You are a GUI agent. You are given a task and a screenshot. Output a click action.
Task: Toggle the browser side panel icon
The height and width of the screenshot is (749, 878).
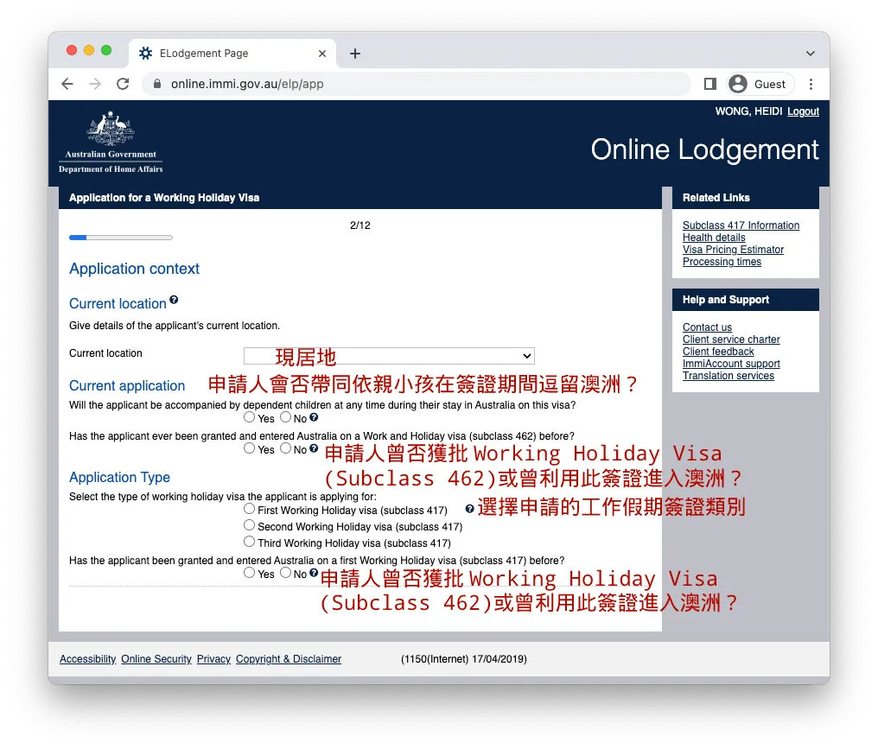point(710,84)
